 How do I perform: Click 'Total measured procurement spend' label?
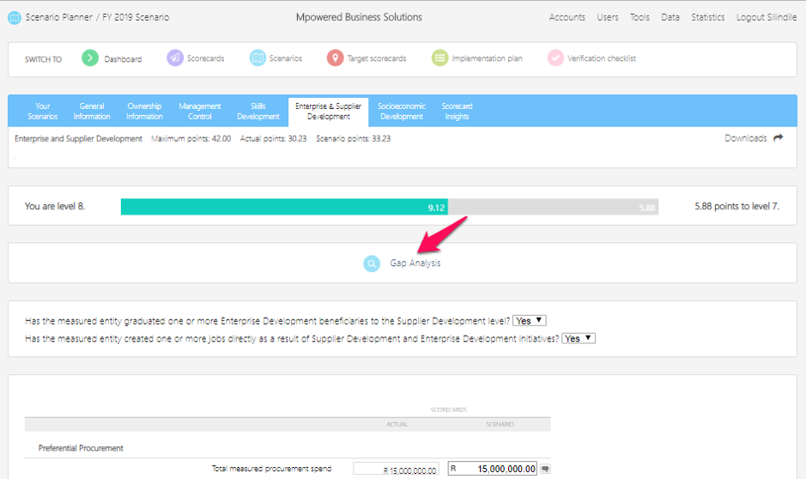(x=271, y=469)
